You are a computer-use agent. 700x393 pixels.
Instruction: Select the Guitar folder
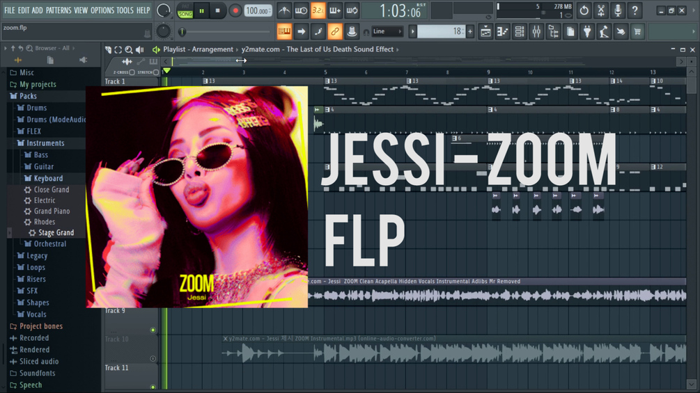pos(43,167)
